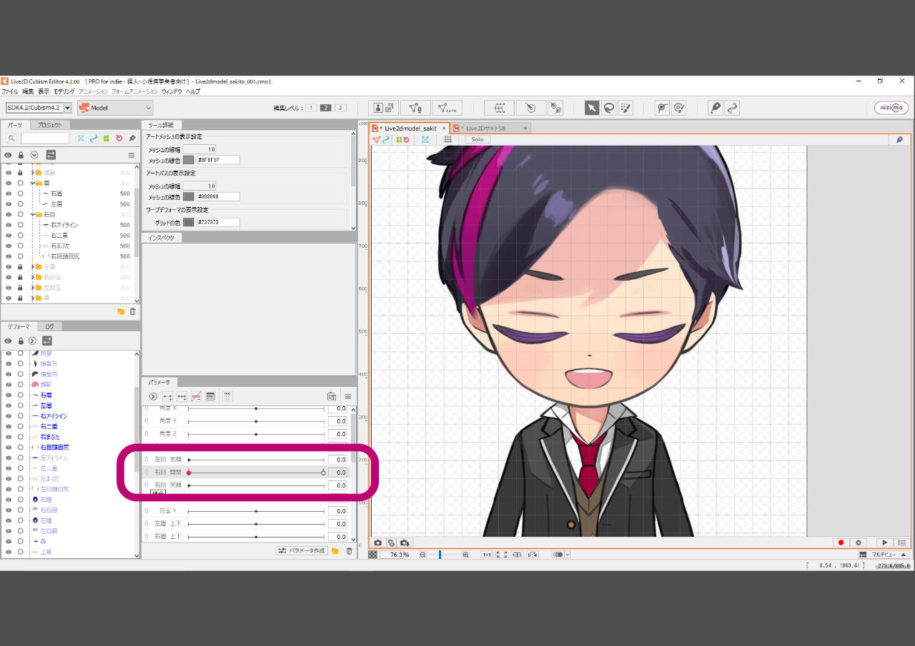
Task: Hide 顔影 in Deformer panel
Action: (9, 384)
